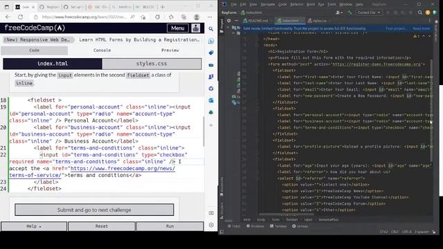Click the body breadcrumb in the IDE
The height and width of the screenshot is (249, 443).
(261, 220)
